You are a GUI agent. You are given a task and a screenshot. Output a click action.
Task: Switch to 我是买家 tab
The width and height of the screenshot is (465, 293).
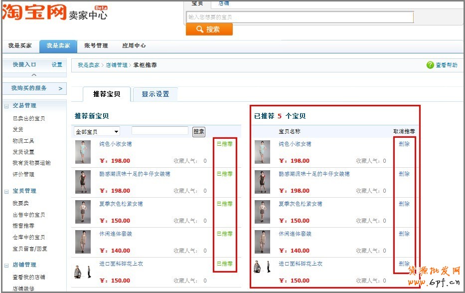20,45
